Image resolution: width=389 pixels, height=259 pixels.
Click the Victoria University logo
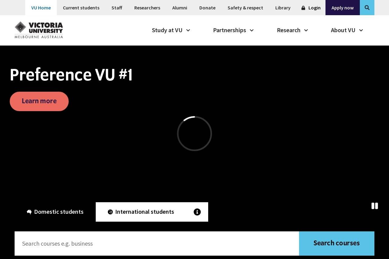[x=39, y=30]
